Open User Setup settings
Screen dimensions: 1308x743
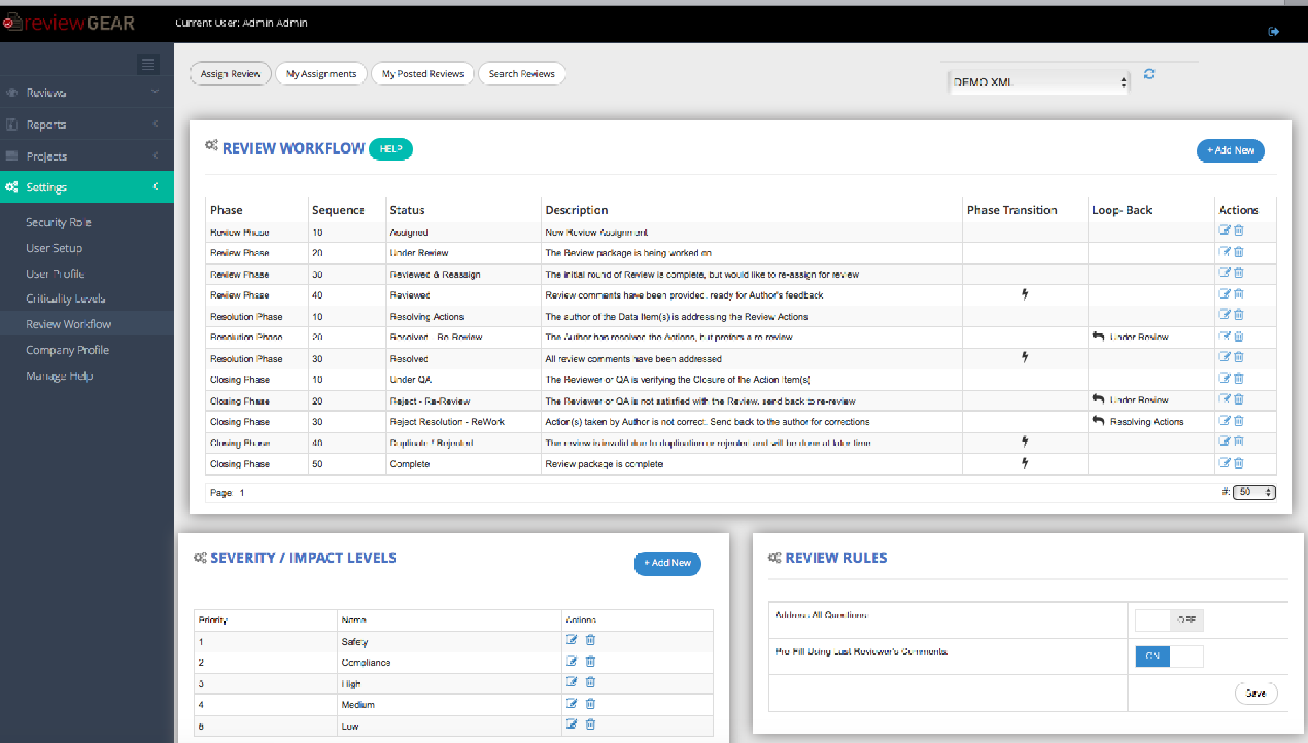click(x=54, y=248)
